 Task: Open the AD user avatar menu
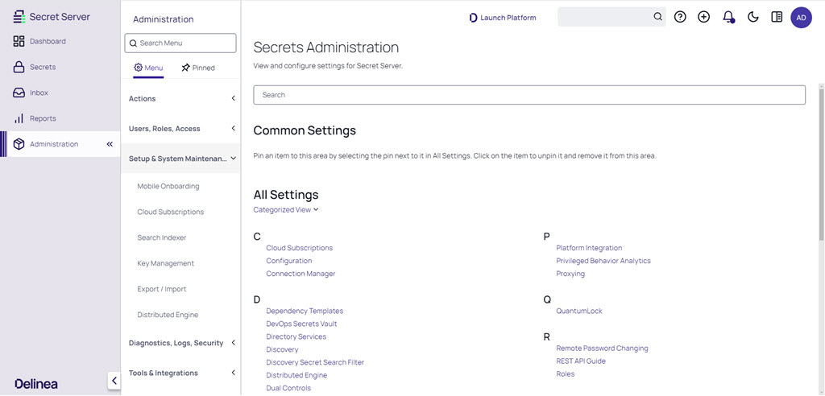pos(801,18)
